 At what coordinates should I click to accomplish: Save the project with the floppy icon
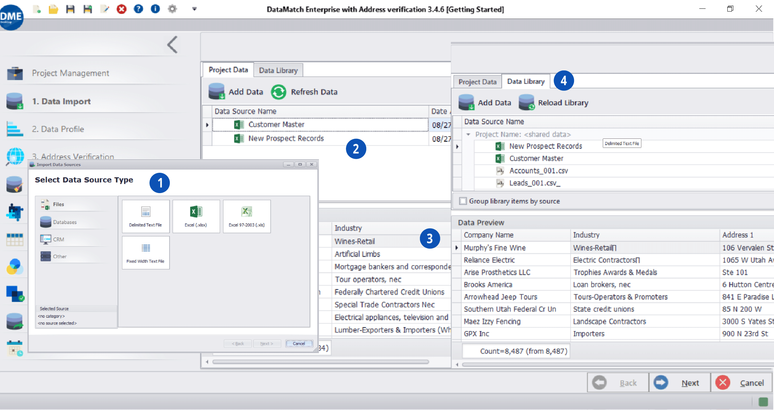(70, 9)
